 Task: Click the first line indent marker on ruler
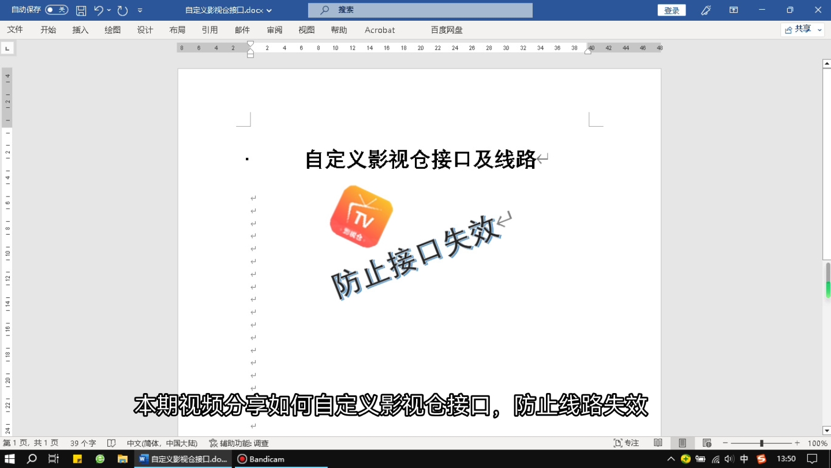click(250, 44)
